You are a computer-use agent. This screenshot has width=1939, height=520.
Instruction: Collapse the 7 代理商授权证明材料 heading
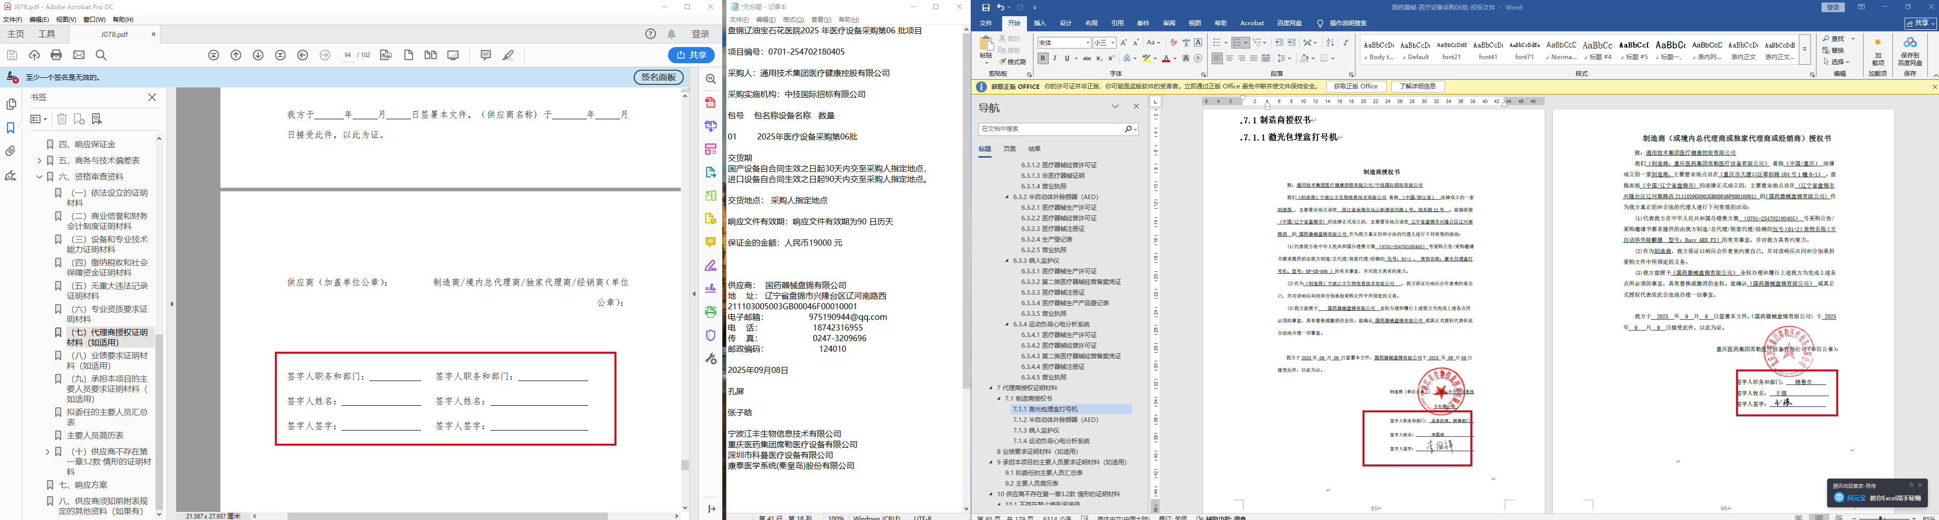(992, 389)
